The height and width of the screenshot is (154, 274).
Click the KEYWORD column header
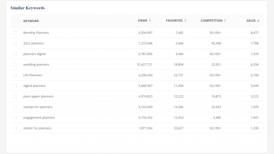coord(31,21)
